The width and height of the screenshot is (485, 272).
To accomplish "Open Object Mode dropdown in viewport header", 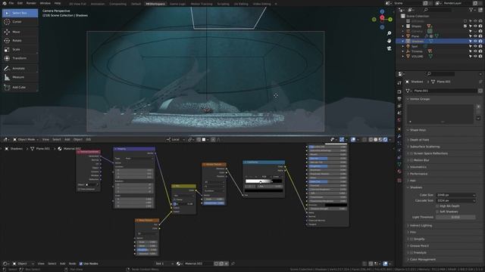I will pos(26,140).
